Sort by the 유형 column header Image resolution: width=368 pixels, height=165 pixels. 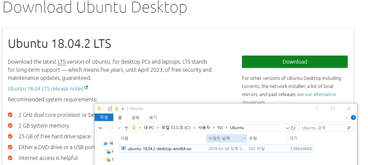(267, 138)
